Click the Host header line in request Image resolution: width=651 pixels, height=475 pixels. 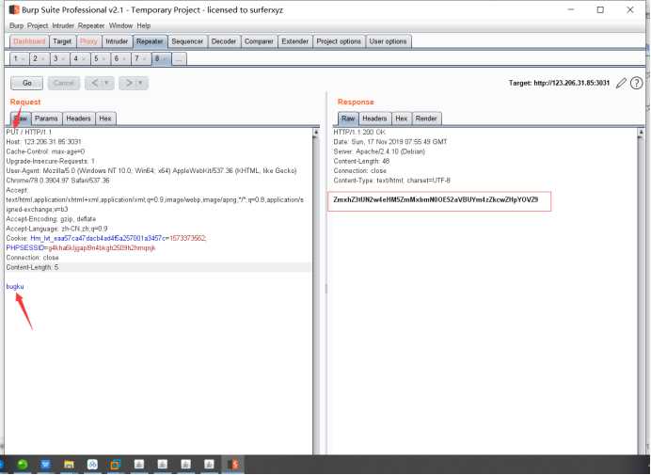(x=43, y=142)
